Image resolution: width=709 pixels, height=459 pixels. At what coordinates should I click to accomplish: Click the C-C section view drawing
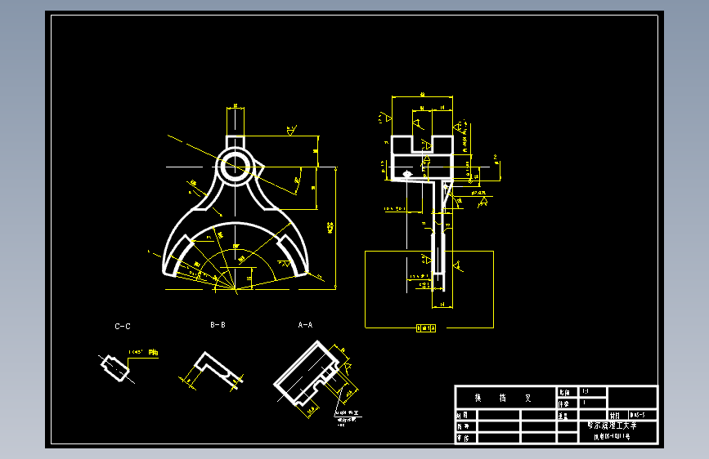tap(116, 368)
